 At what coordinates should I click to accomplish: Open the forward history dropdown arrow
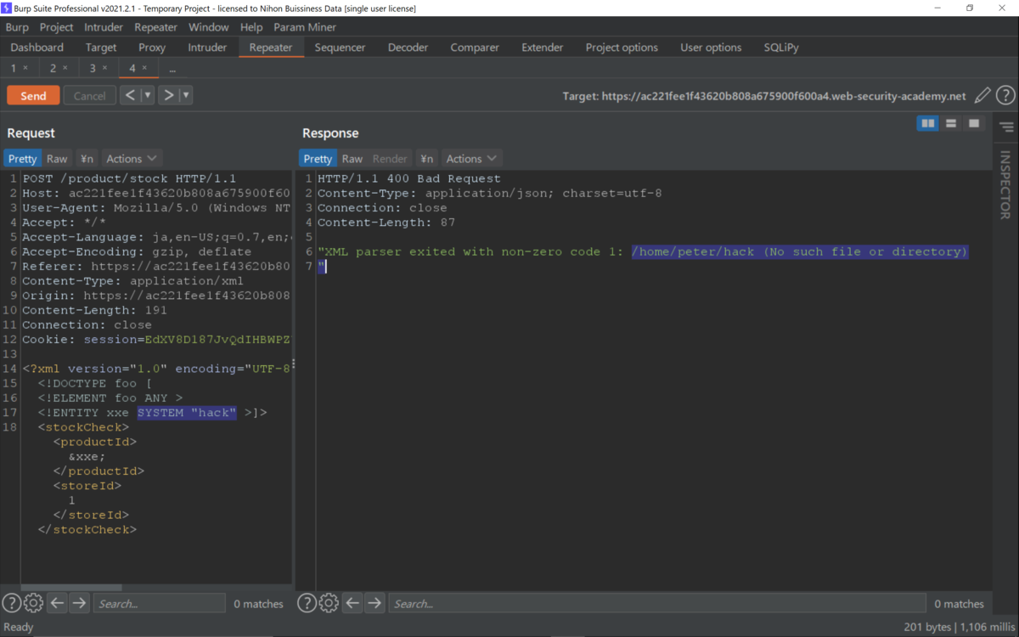185,95
